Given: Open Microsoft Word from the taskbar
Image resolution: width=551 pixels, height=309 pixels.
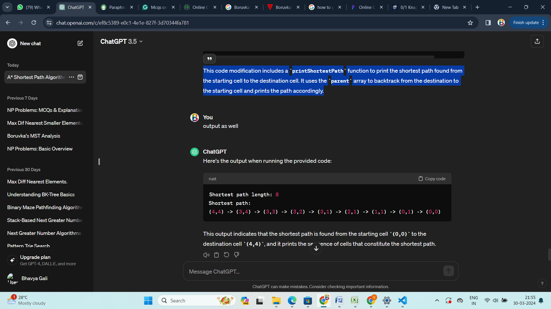Looking at the screenshot, I should pyautogui.click(x=339, y=300).
